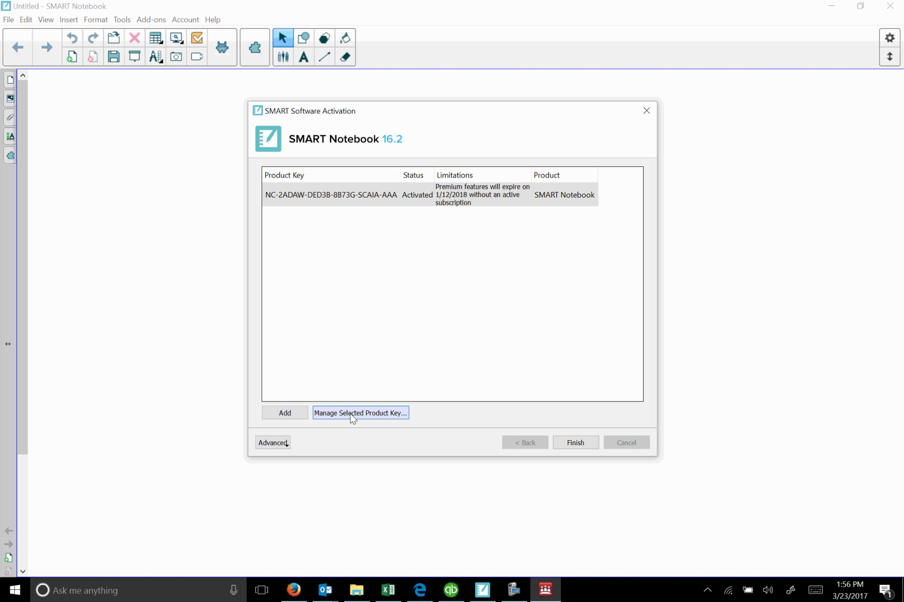
Task: Go to next page with toolbar right arrow
Action: [x=47, y=47]
